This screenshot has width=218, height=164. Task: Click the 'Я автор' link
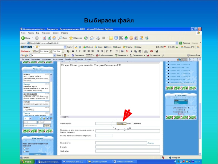click(151, 143)
